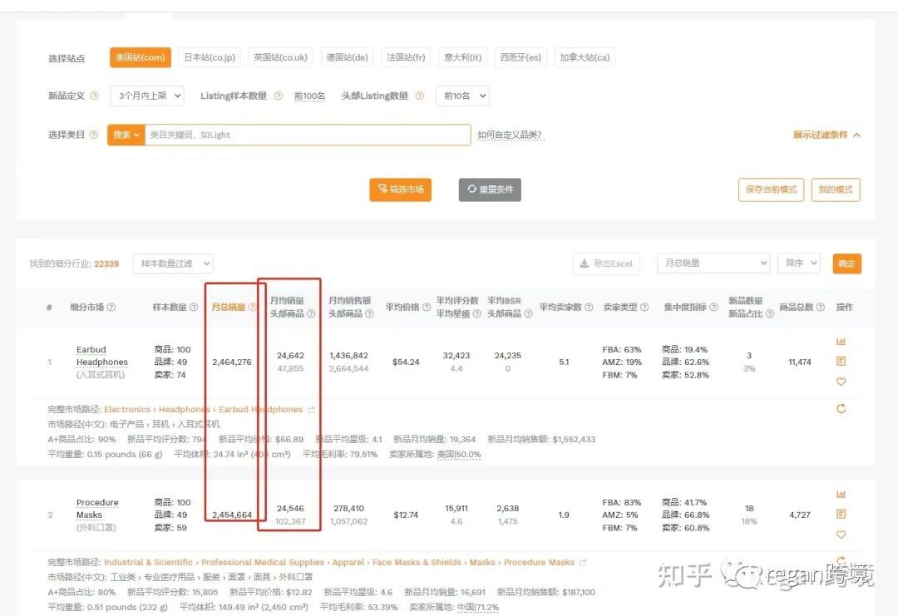This screenshot has width=898, height=616.
Task: Click 导出Excel export button
Action: click(606, 264)
